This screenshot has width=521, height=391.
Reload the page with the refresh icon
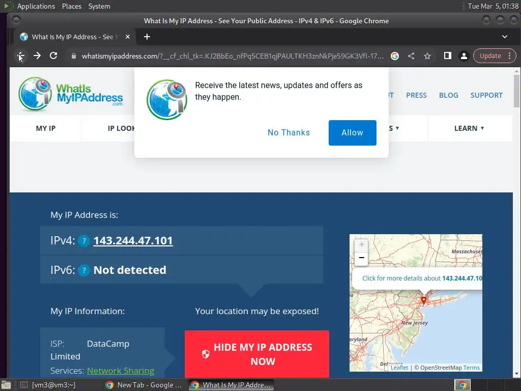coord(53,56)
